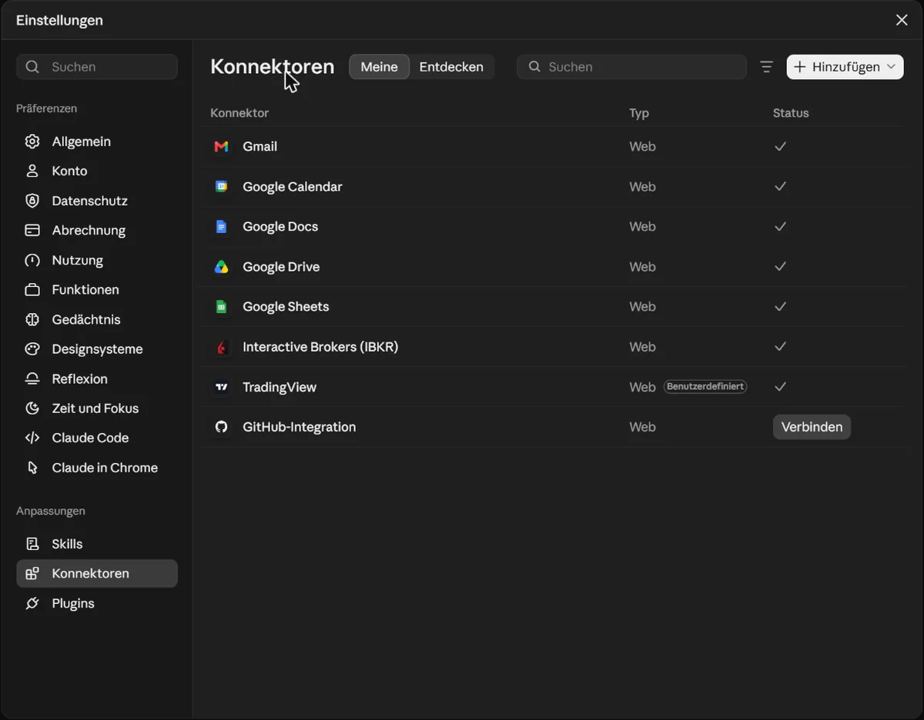This screenshot has height=720, width=924.
Task: Click the Gmail connector icon
Action: click(x=221, y=146)
